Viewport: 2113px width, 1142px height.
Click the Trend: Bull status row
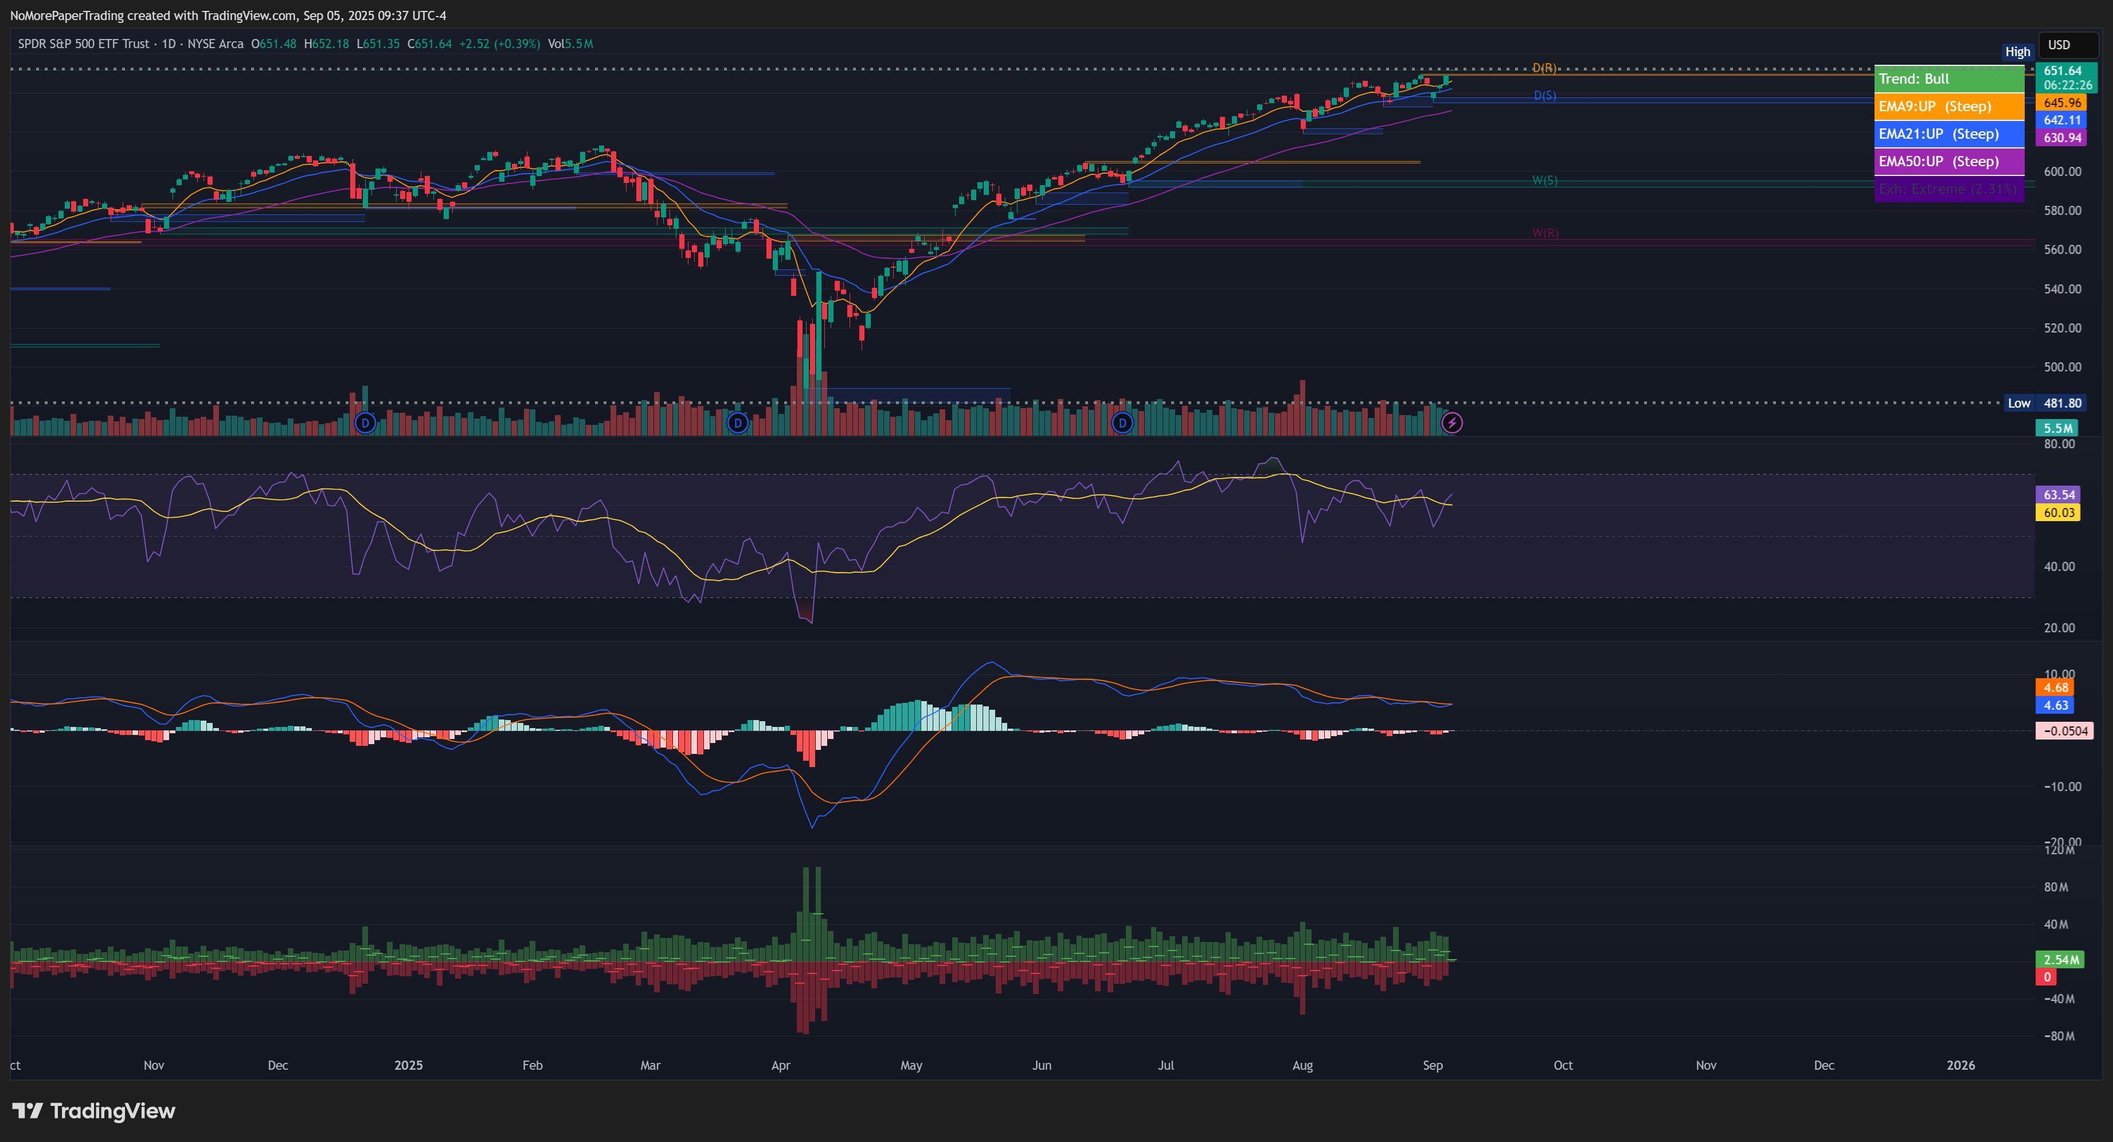pos(1949,79)
